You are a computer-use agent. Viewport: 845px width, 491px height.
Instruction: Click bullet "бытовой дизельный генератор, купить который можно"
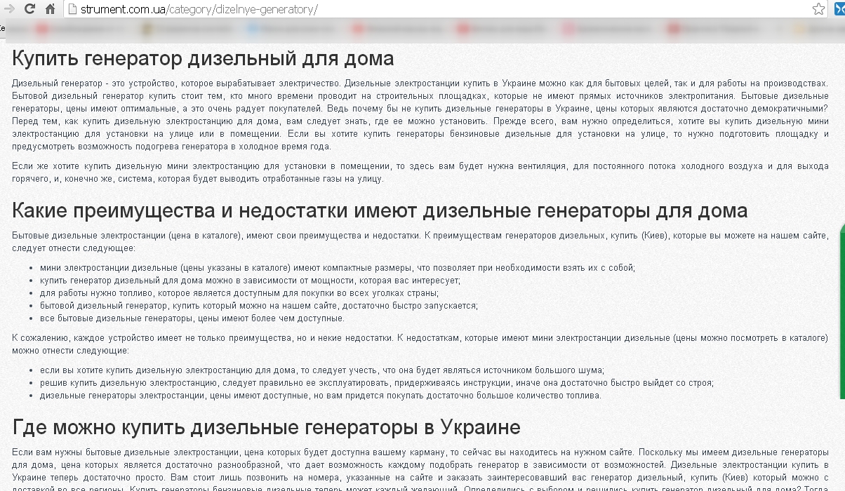coord(258,306)
